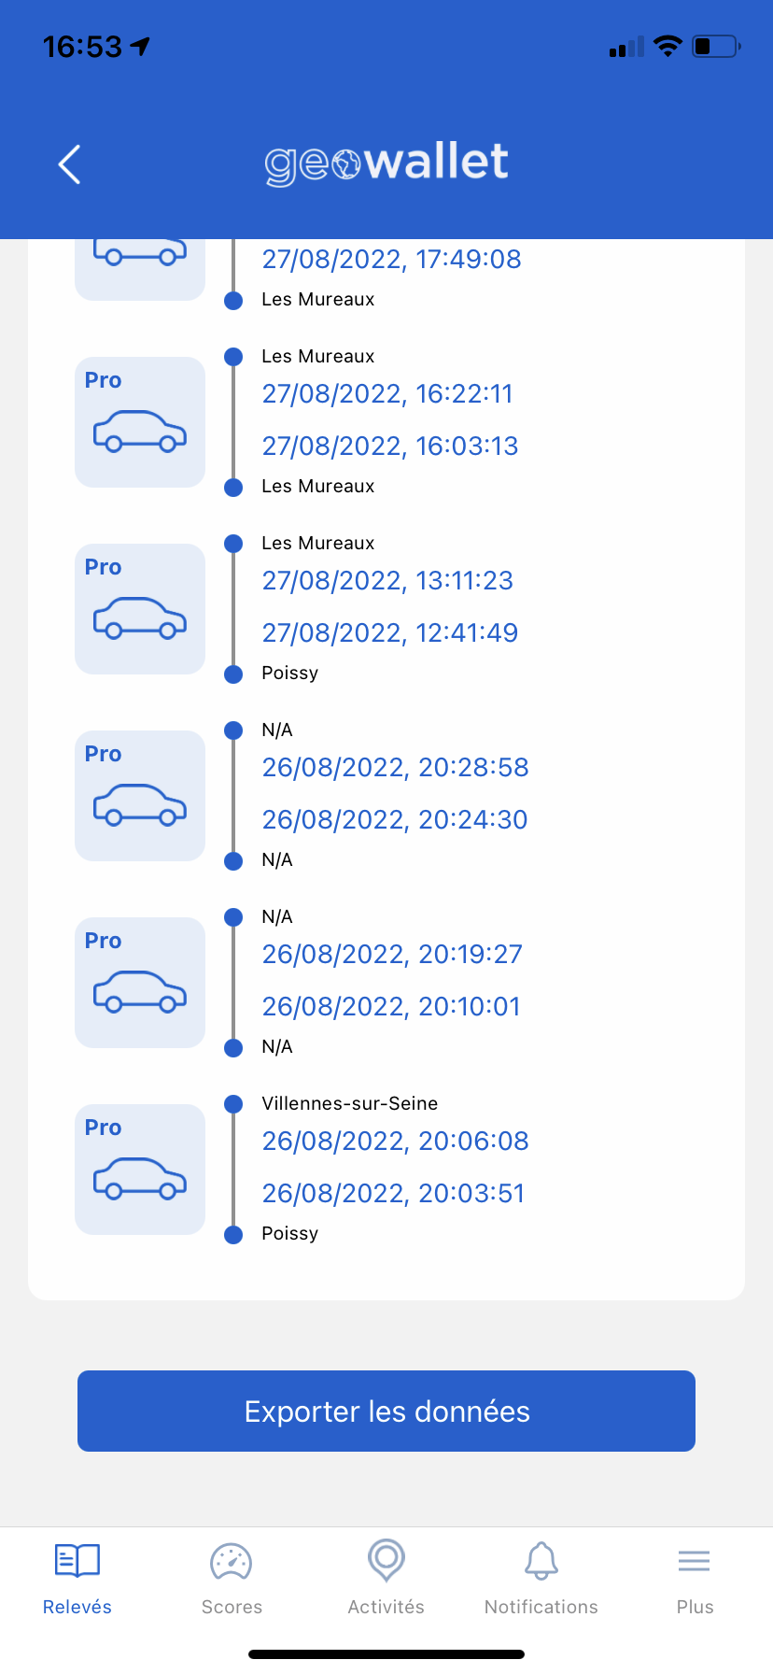Tap Pro car icon for 16:22:11 trip
The width and height of the screenshot is (773, 1674).
(x=140, y=422)
